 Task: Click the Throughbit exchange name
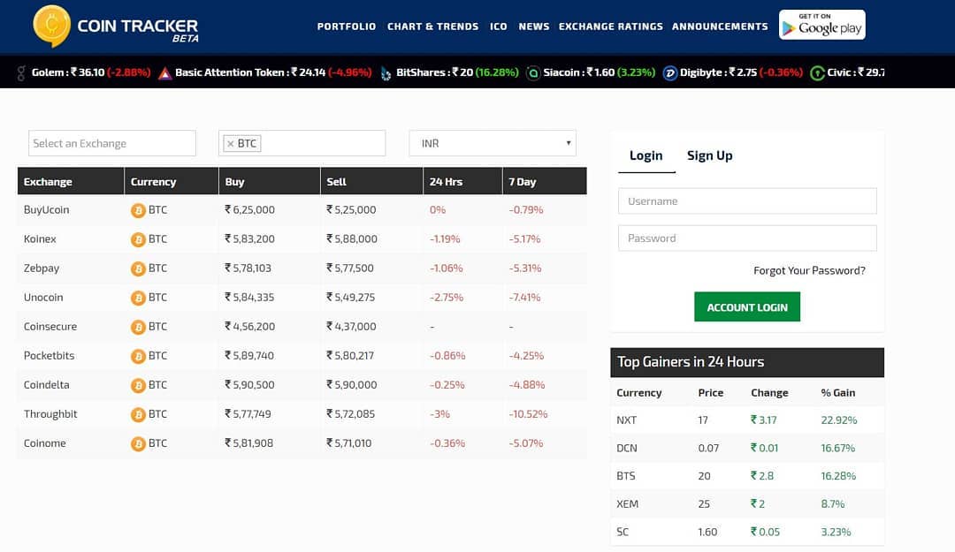[50, 414]
